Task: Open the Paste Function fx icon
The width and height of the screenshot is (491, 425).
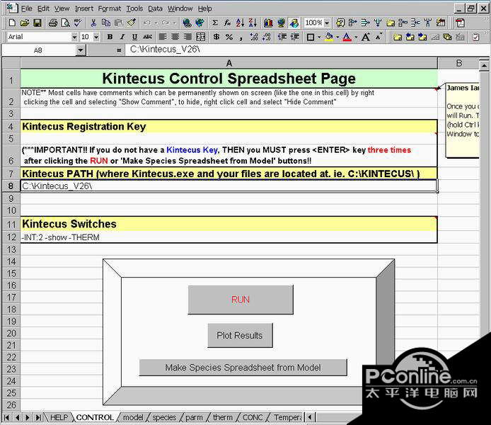Action: (x=227, y=23)
